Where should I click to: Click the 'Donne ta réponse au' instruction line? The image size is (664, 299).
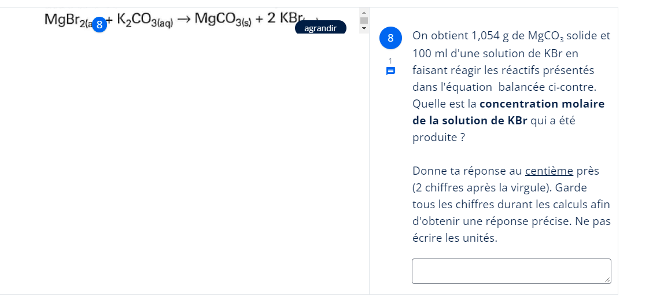coord(467,171)
